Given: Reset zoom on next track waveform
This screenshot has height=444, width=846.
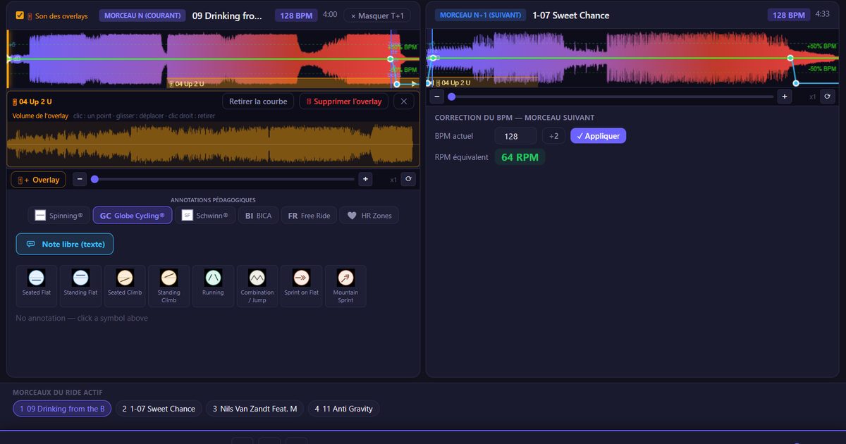Looking at the screenshot, I should click(x=828, y=97).
